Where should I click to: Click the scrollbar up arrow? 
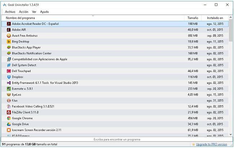click(230, 18)
